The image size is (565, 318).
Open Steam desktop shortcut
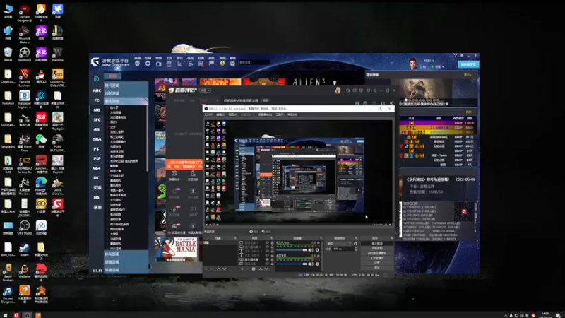click(25, 249)
